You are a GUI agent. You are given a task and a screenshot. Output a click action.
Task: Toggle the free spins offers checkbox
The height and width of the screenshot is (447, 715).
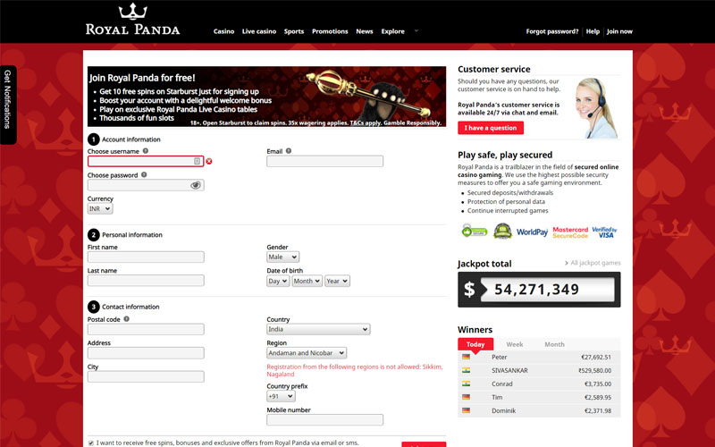tap(91, 443)
